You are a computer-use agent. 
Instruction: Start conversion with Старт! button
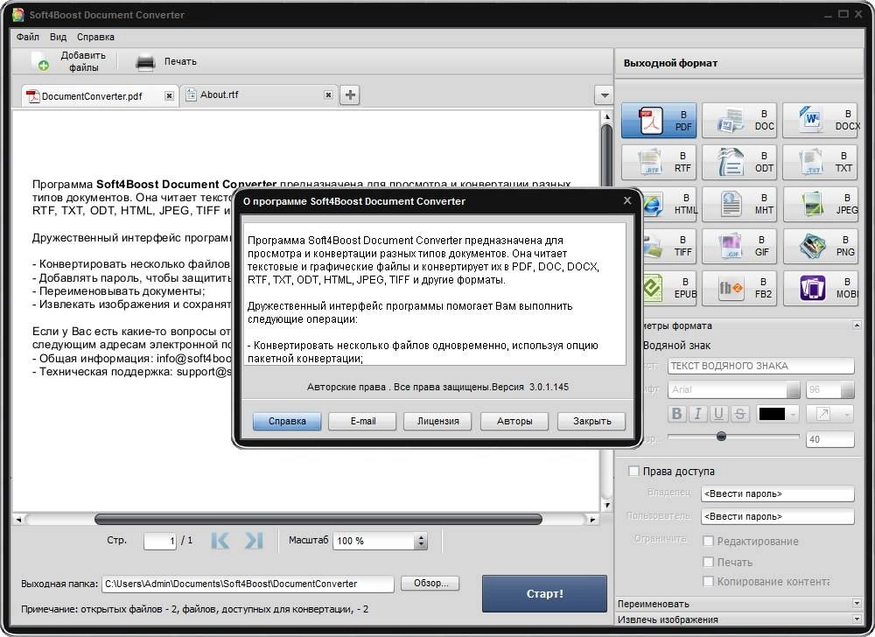tap(544, 593)
